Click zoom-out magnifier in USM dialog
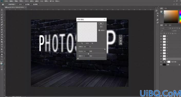Viewport: 181px width, 97px height. coord(82,43)
